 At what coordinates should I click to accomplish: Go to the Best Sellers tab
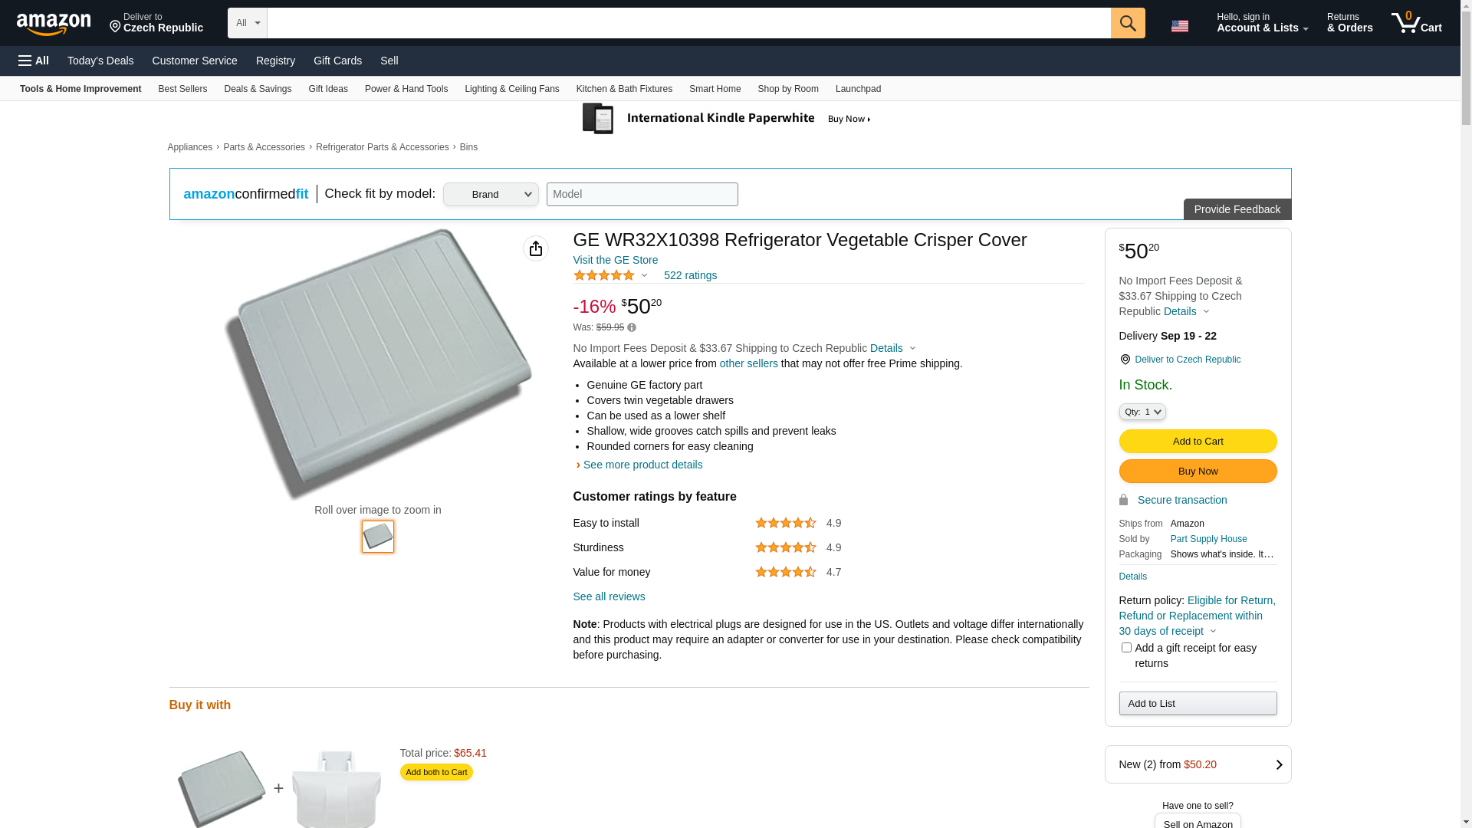[182, 89]
